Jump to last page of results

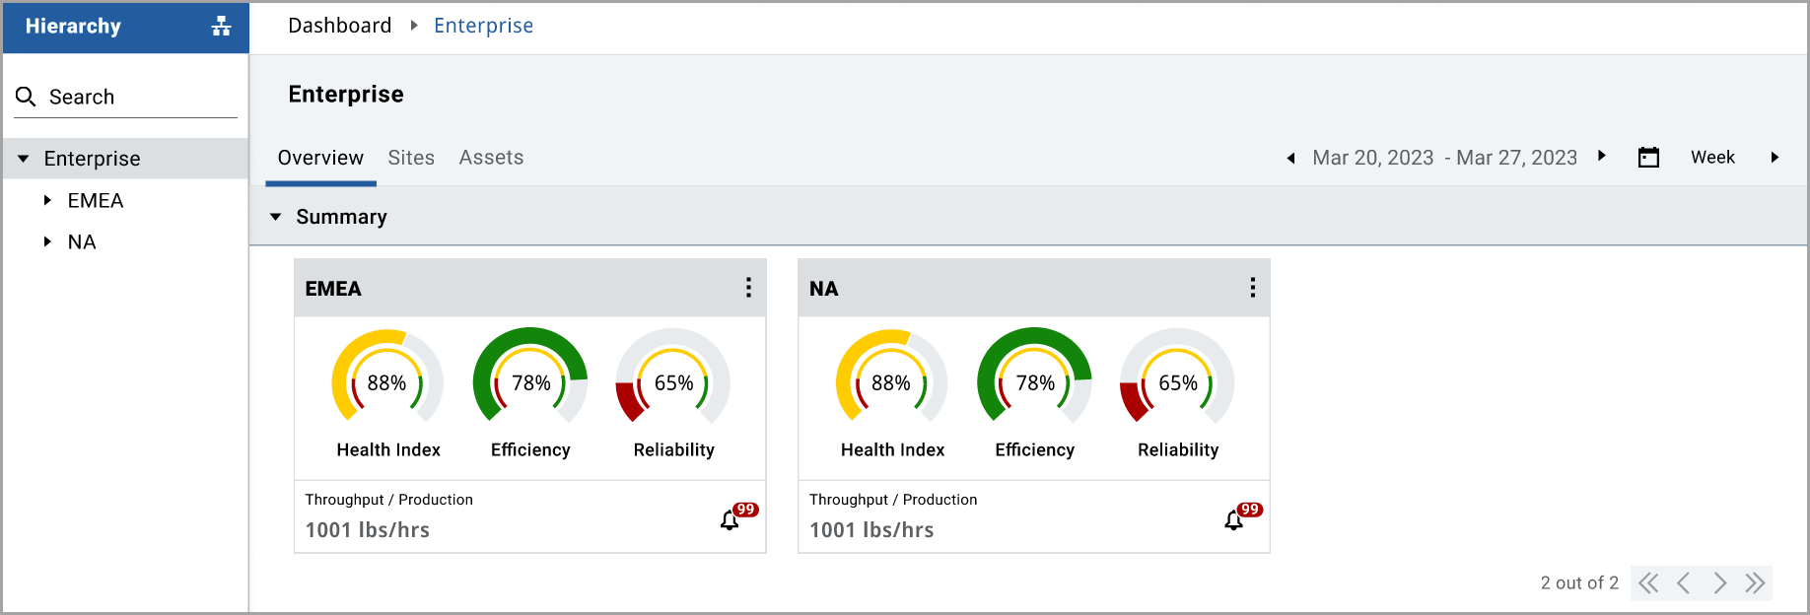pyautogui.click(x=1755, y=583)
